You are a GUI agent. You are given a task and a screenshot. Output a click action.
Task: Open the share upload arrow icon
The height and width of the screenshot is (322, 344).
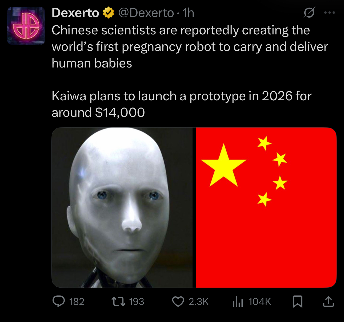[329, 301]
